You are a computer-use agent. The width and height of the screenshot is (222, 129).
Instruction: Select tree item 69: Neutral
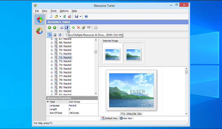click(65, 46)
